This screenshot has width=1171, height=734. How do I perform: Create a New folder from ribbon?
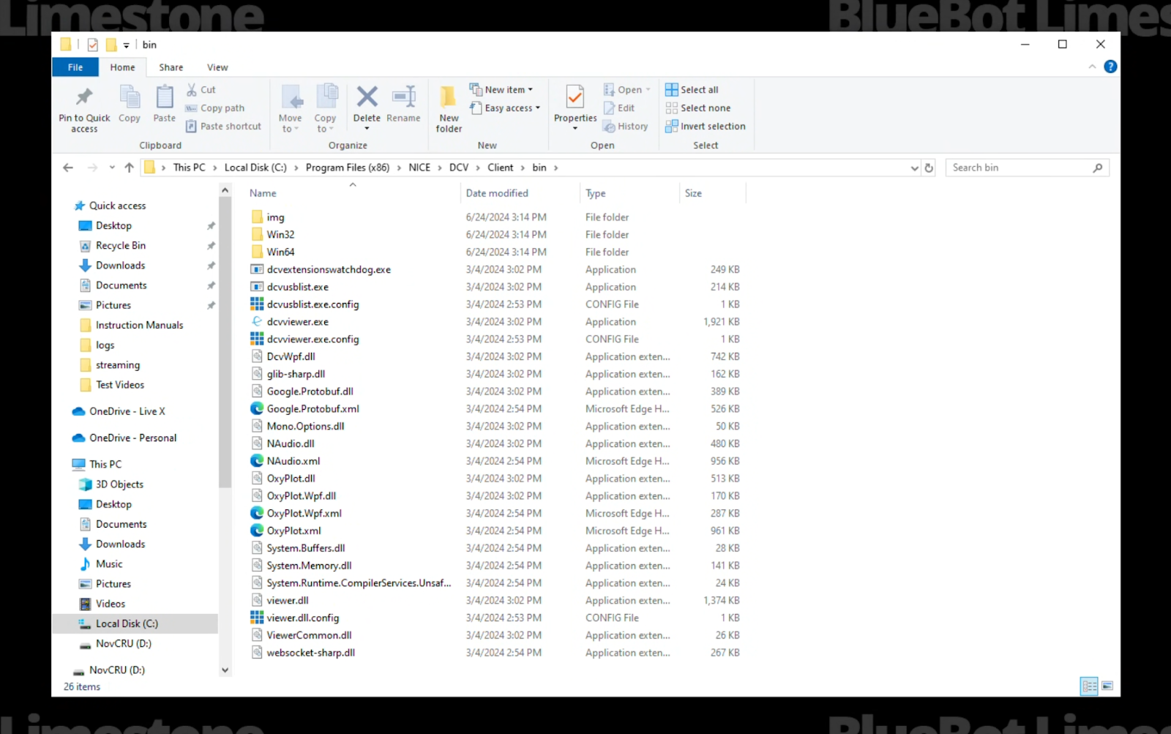[x=449, y=108]
